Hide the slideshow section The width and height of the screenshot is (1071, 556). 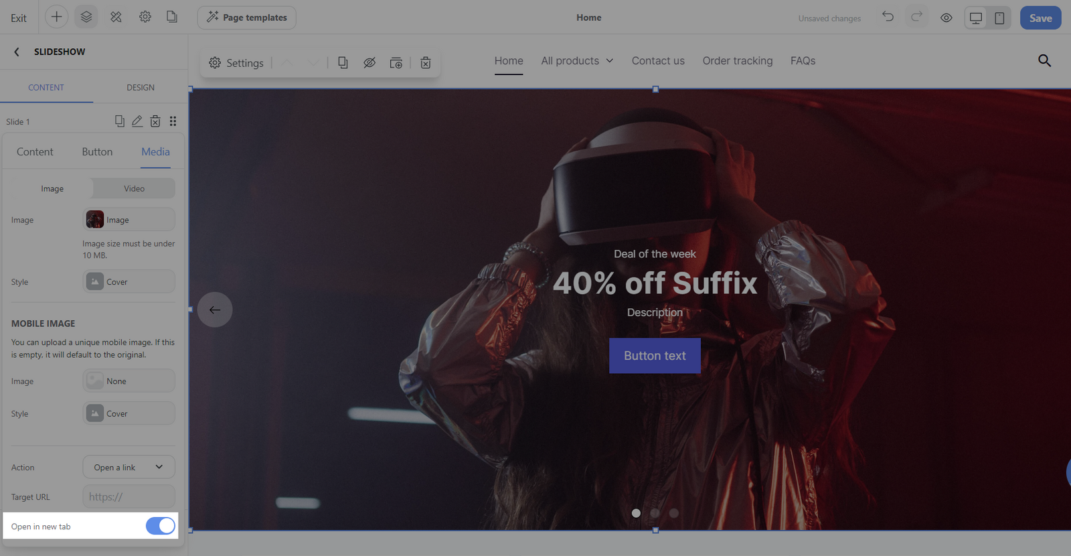(x=369, y=62)
